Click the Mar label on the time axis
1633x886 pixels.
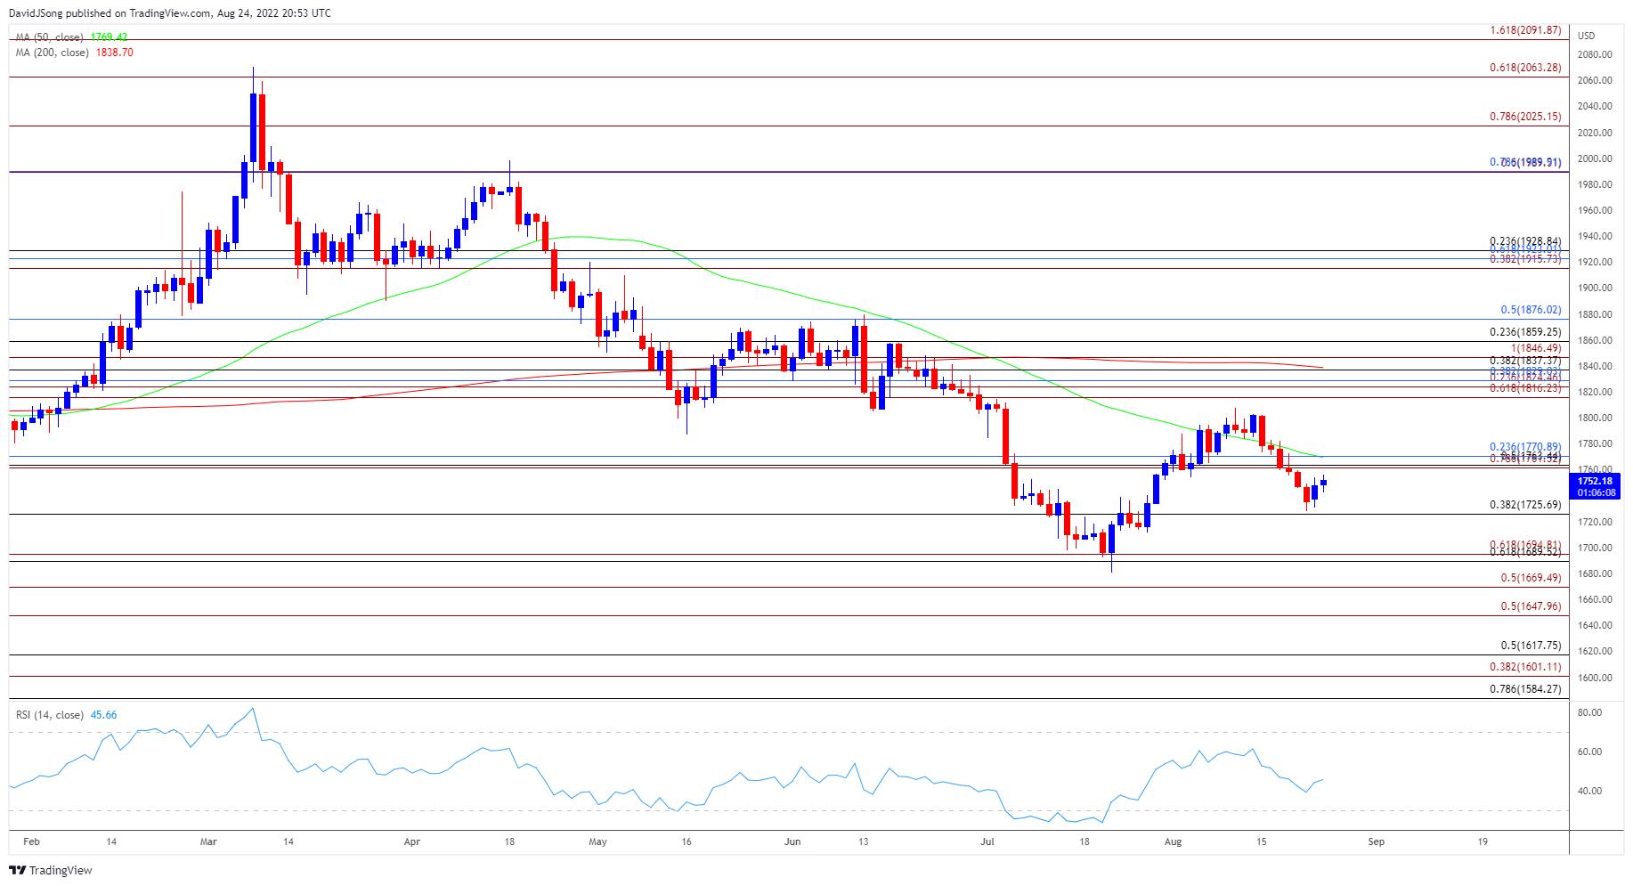(207, 841)
